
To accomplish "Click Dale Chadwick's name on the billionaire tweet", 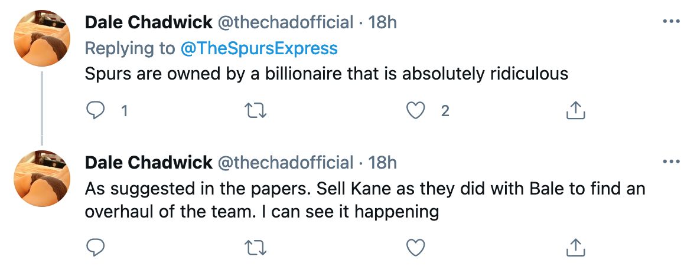I will click(148, 22).
